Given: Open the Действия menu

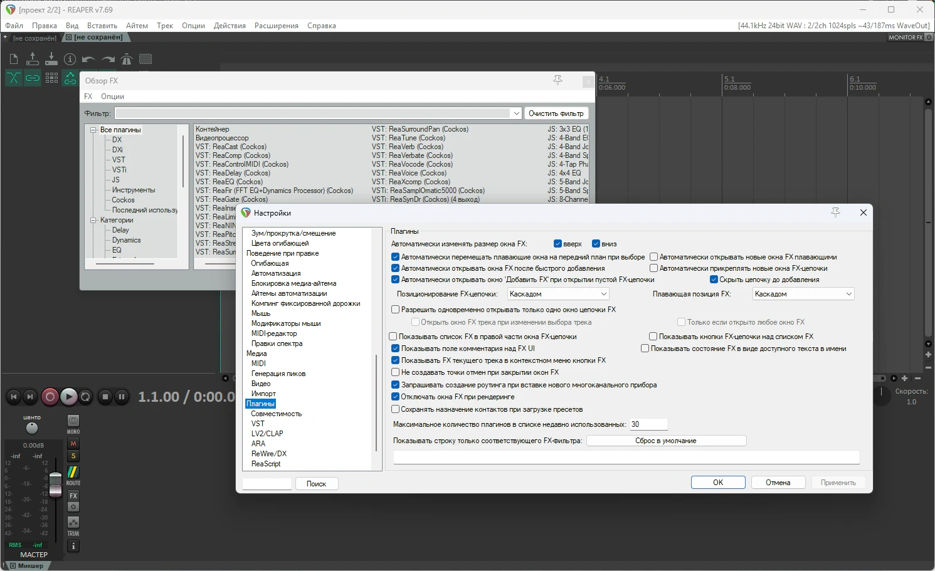Looking at the screenshot, I should pyautogui.click(x=230, y=26).
